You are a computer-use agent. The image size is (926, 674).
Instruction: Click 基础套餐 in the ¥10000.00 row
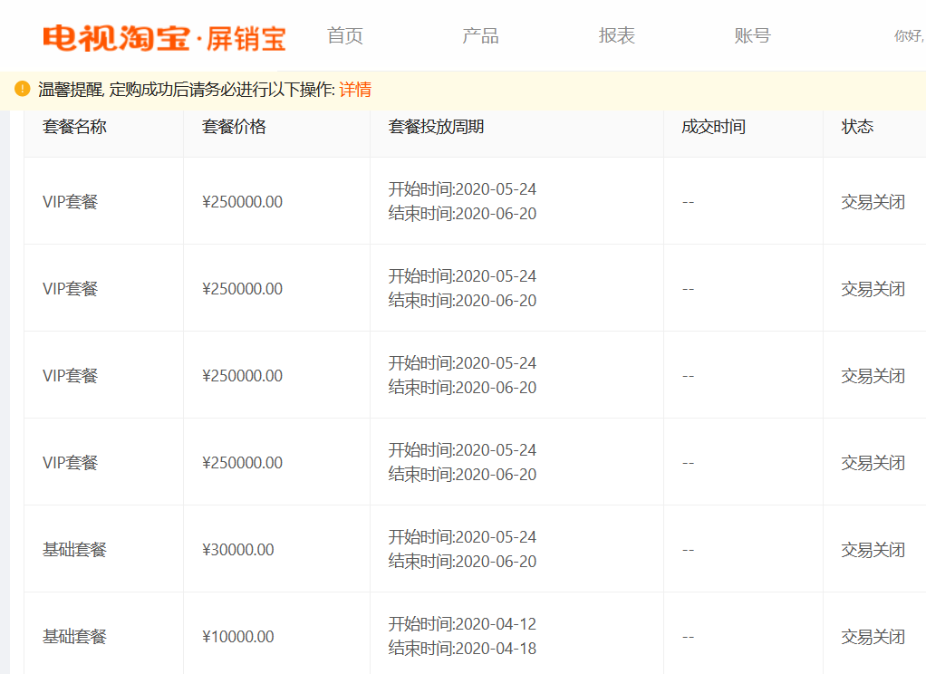pos(74,636)
